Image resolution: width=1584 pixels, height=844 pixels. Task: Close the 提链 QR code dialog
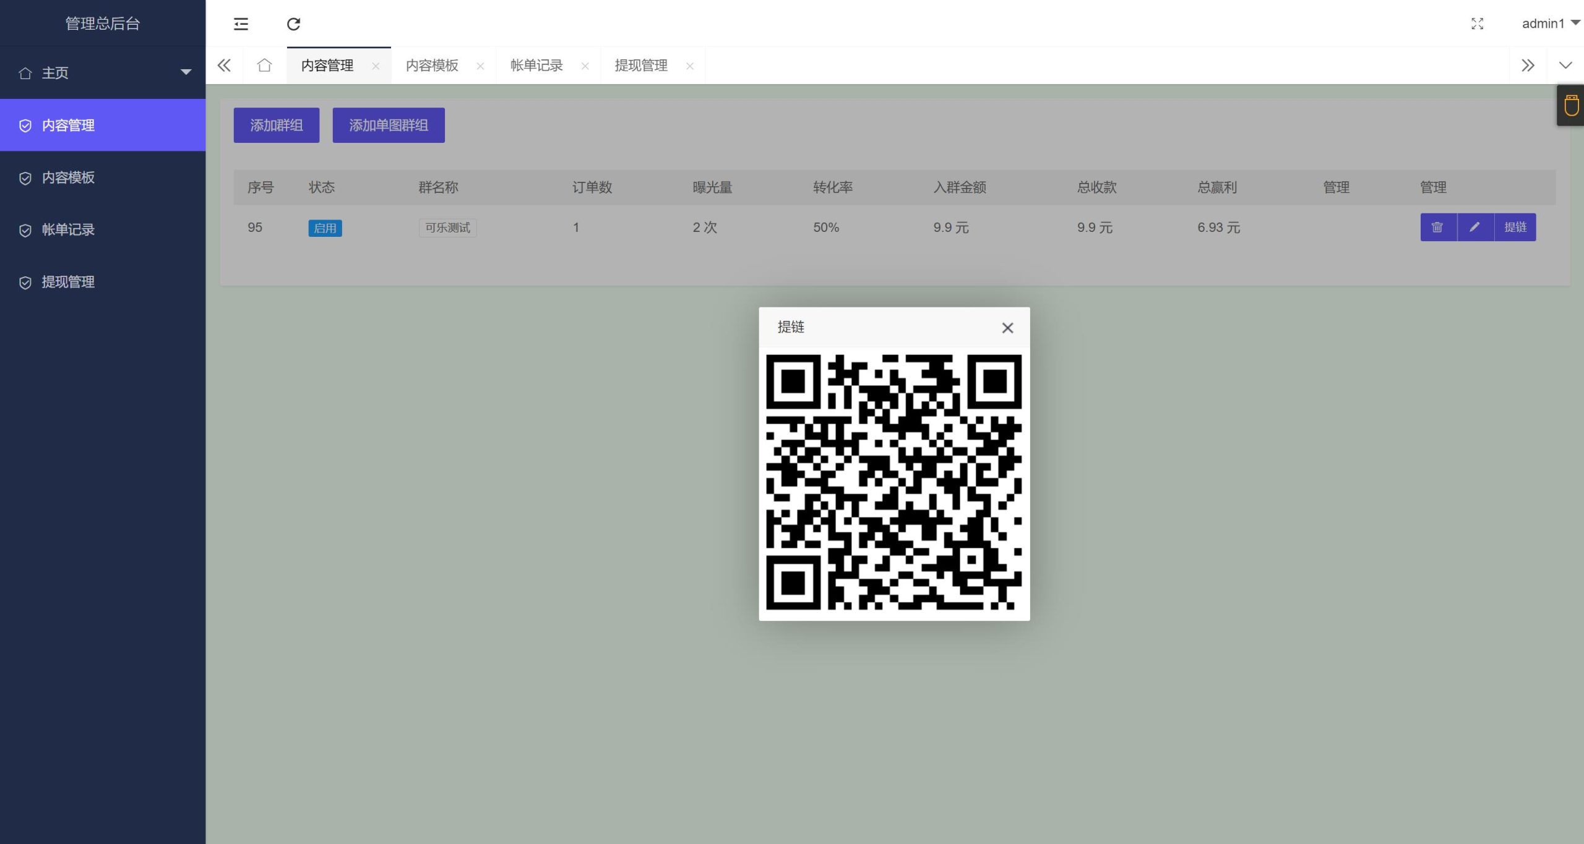(x=1007, y=328)
